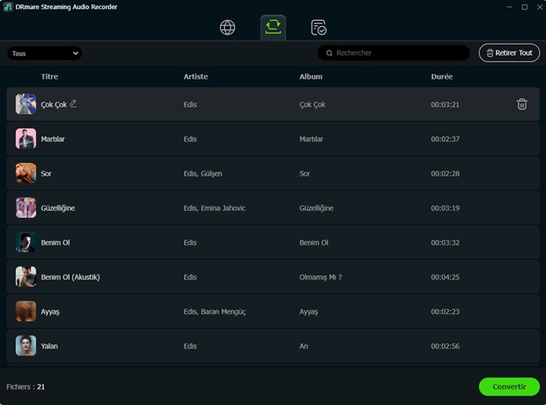This screenshot has width=546, height=405.
Task: Select the Benim Ol (Akustik) cover
Action: point(26,276)
